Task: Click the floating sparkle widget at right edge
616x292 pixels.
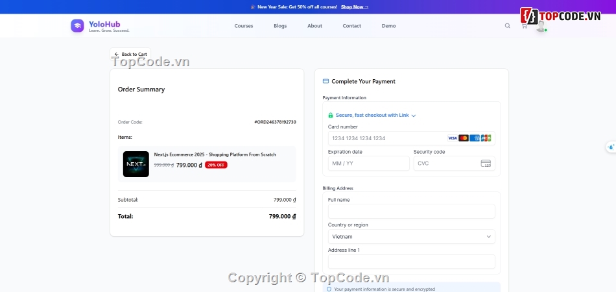Action: pyautogui.click(x=610, y=147)
